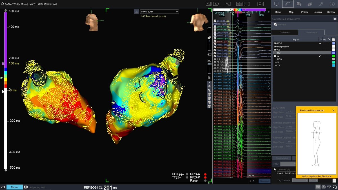Click the 166 ms color scale slider handle
The image size is (338, 190).
3,64
